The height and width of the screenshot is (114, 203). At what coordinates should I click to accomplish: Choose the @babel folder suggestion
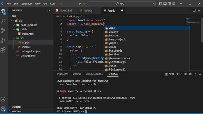coord(147,43)
